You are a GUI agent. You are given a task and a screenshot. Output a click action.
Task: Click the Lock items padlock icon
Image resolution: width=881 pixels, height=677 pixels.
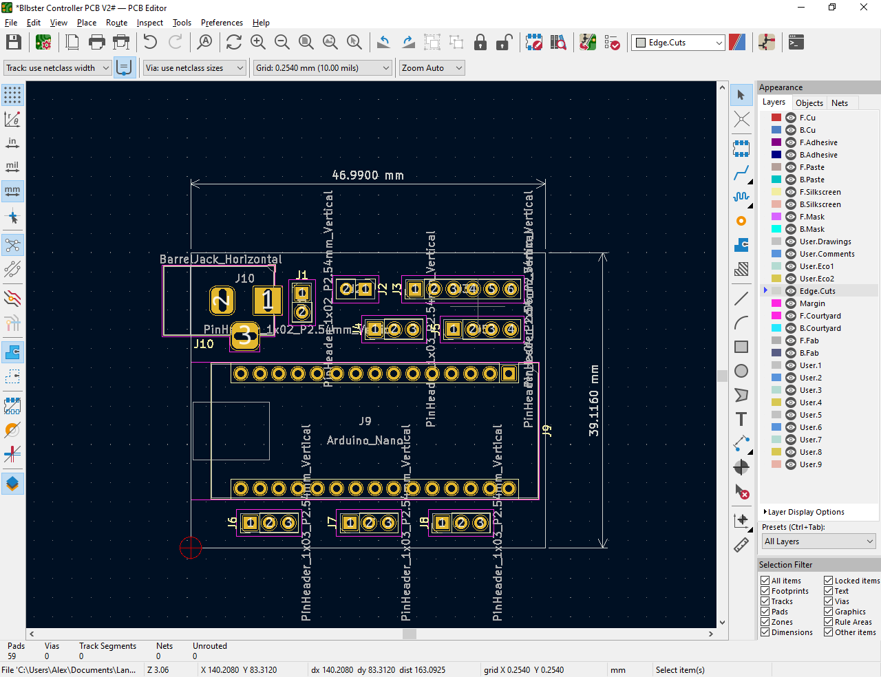[x=480, y=43]
